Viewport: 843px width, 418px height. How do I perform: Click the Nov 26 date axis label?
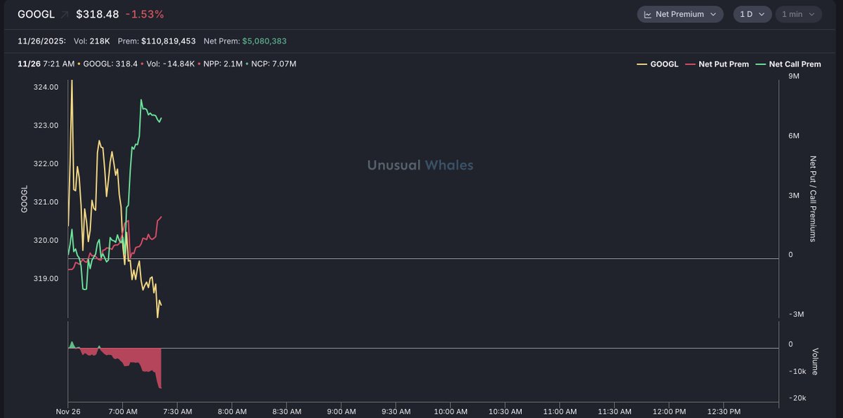(x=67, y=412)
